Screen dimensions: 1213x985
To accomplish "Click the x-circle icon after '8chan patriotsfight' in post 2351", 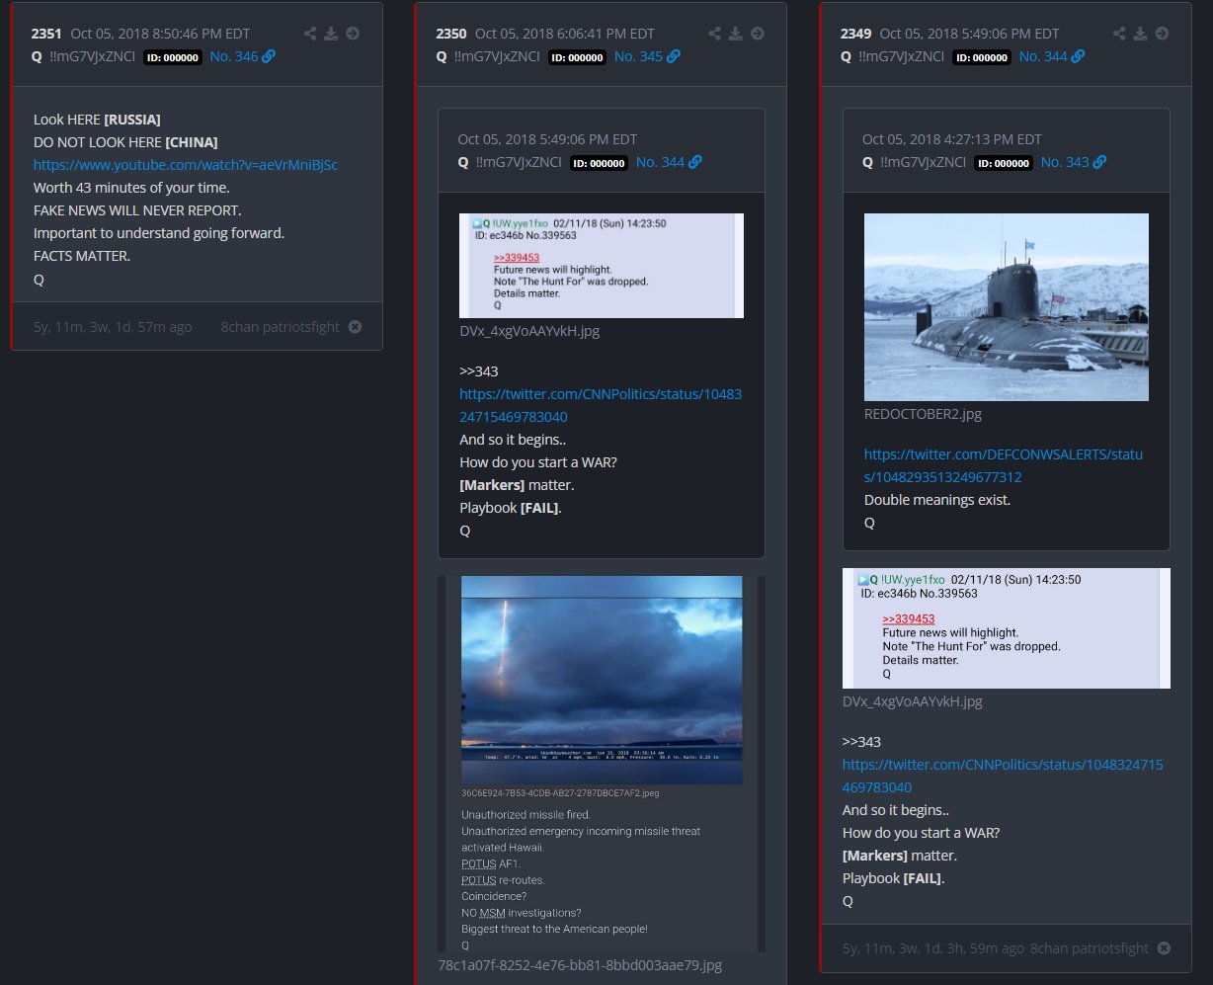I will (355, 326).
